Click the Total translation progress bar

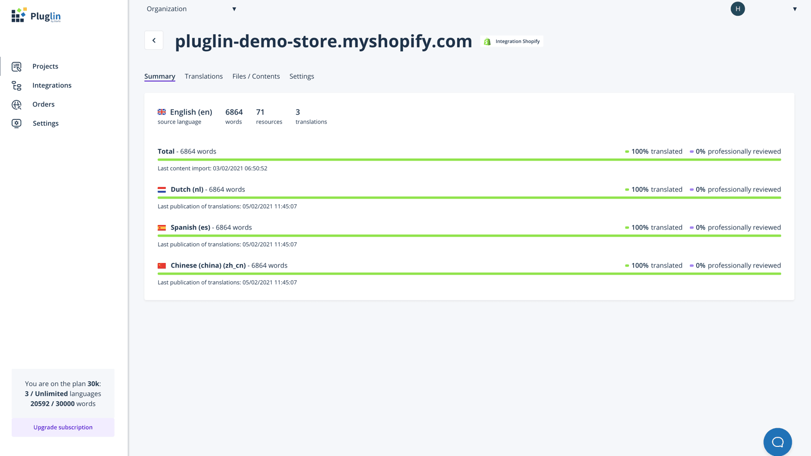pyautogui.click(x=469, y=160)
